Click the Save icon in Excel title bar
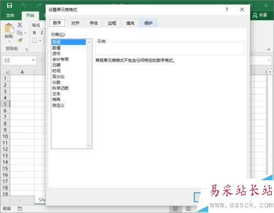This screenshot has width=274, height=213. [9, 5]
